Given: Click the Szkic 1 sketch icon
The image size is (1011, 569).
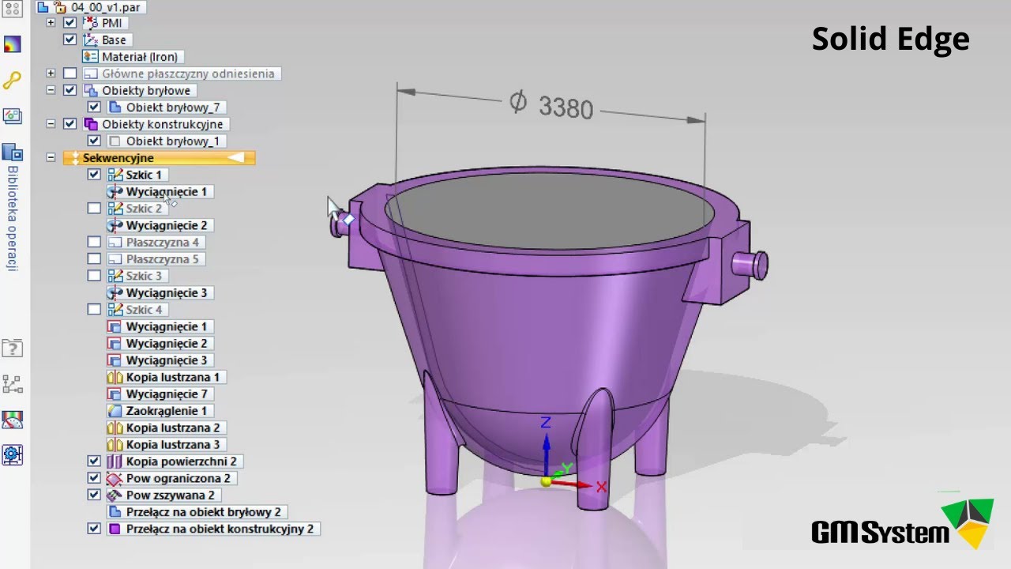Looking at the screenshot, I should (115, 175).
